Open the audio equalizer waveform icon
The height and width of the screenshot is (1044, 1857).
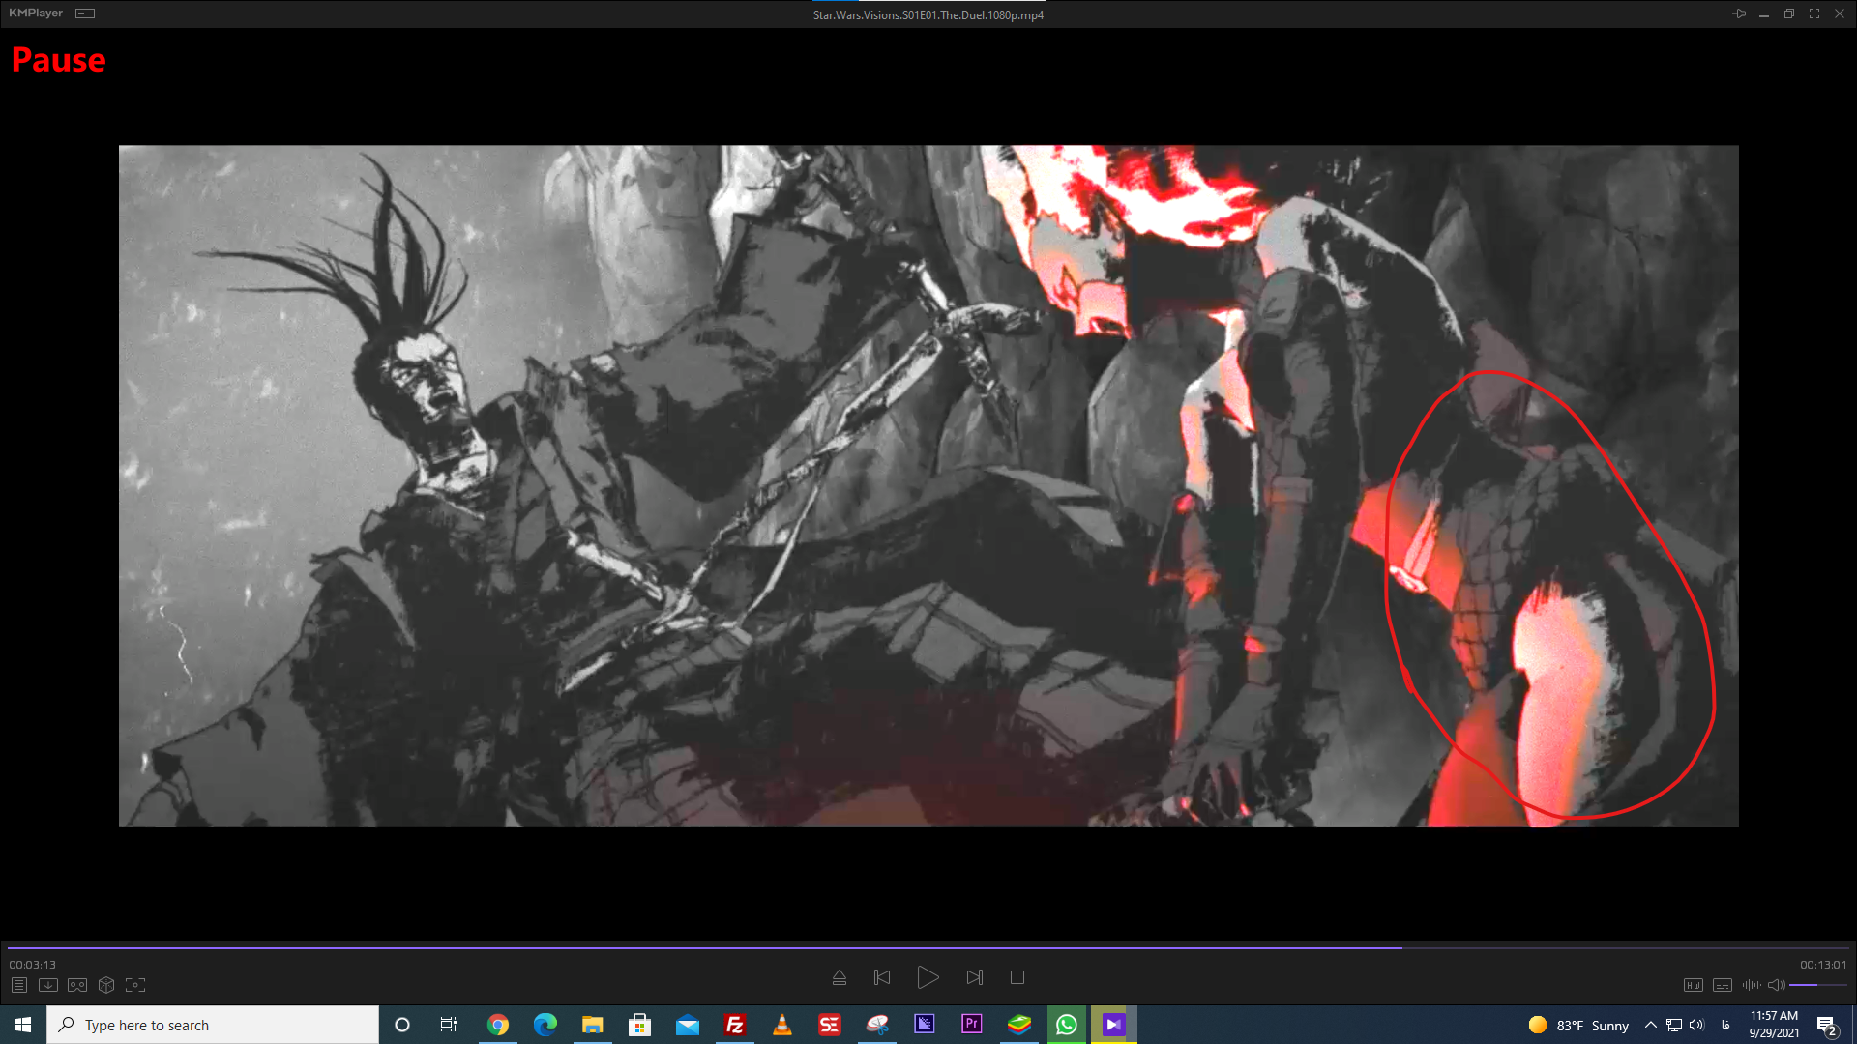pos(1751,985)
